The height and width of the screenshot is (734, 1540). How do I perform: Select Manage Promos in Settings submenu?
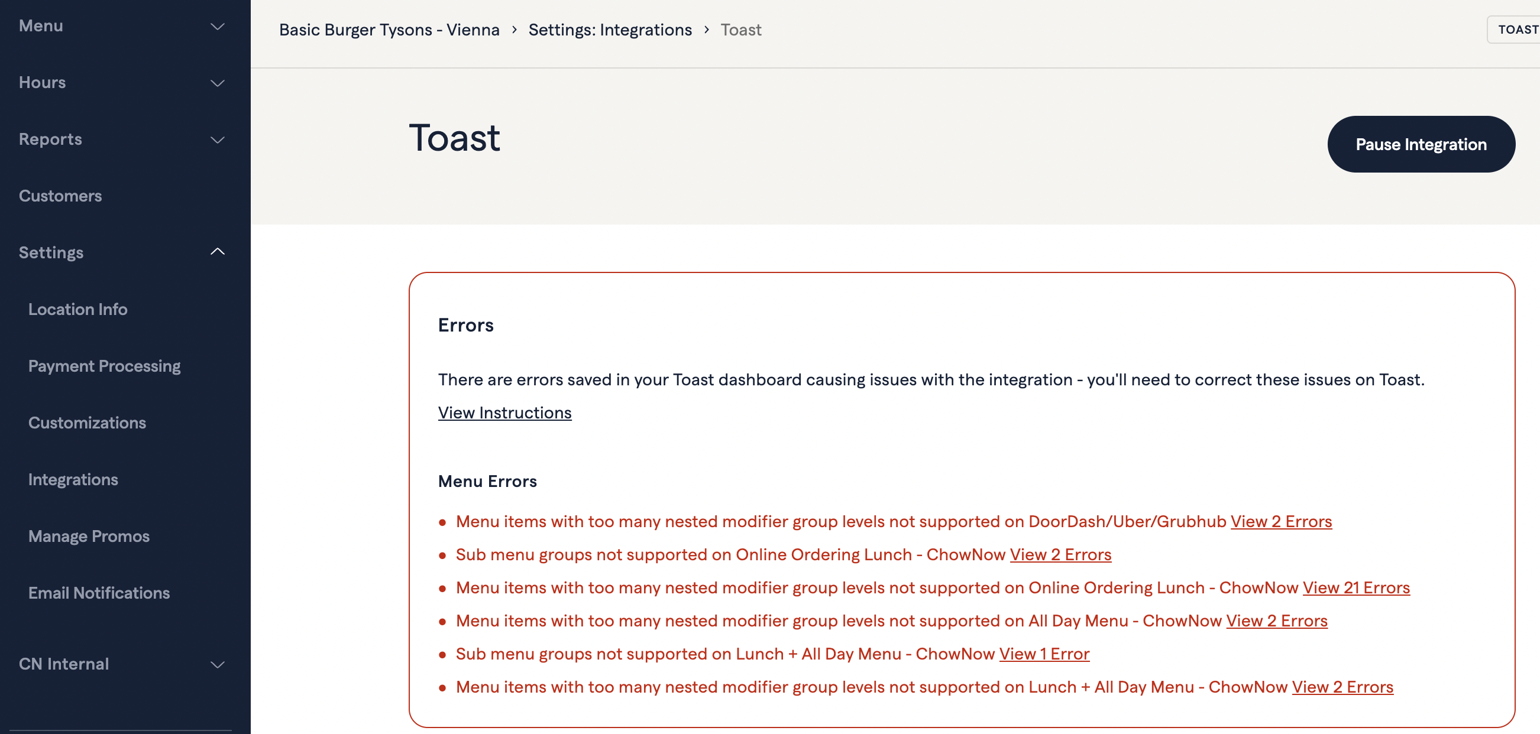coord(89,536)
